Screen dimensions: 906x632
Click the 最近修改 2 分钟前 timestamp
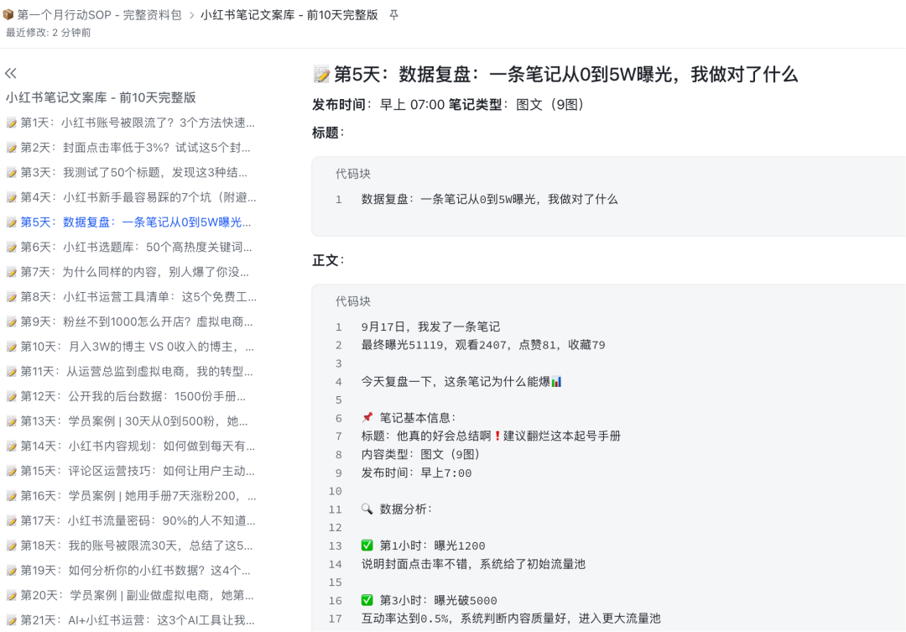click(x=49, y=33)
